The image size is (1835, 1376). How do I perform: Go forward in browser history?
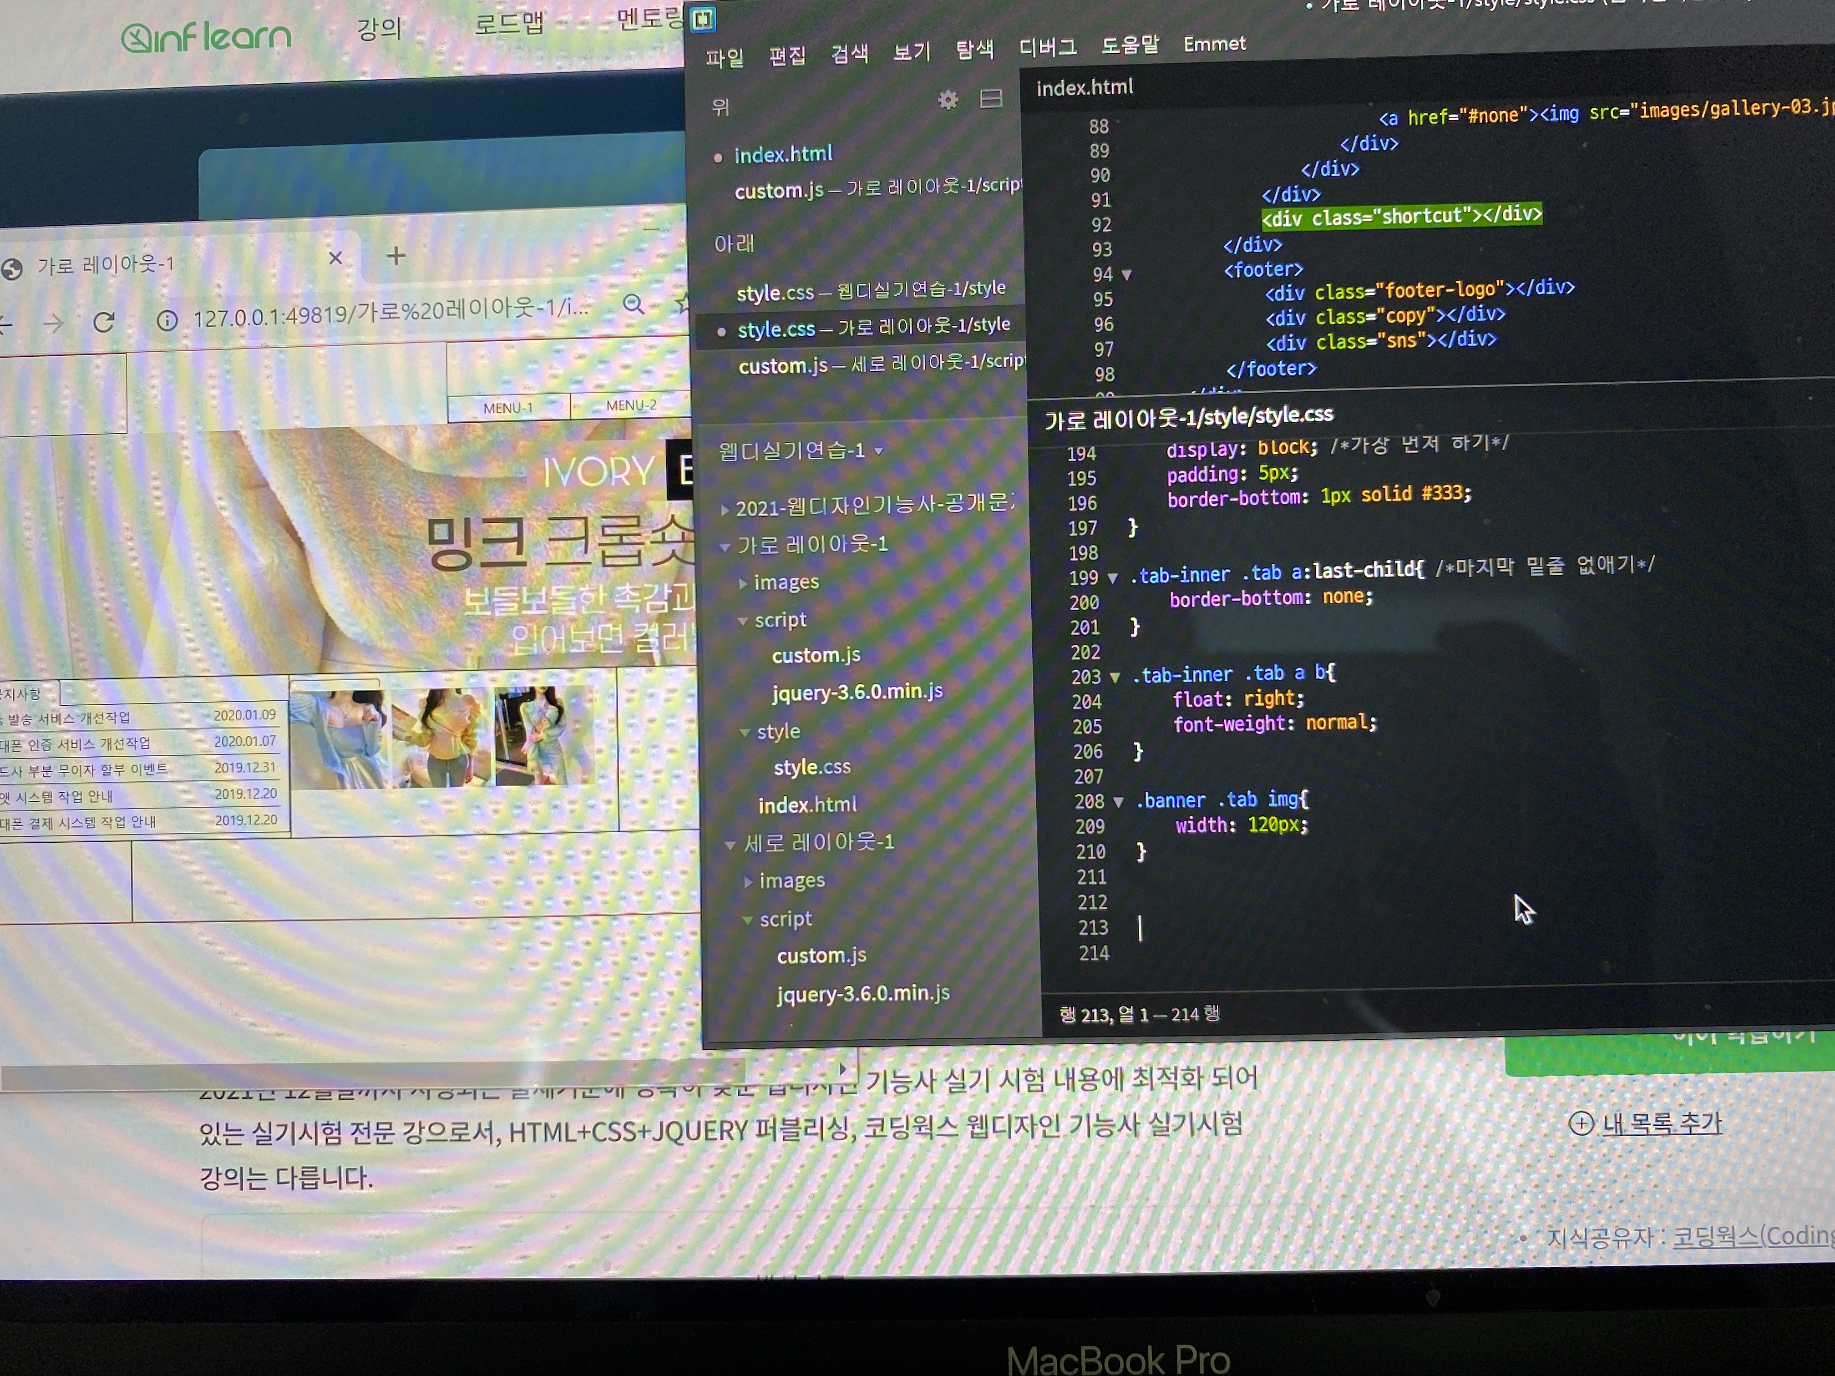pos(52,324)
